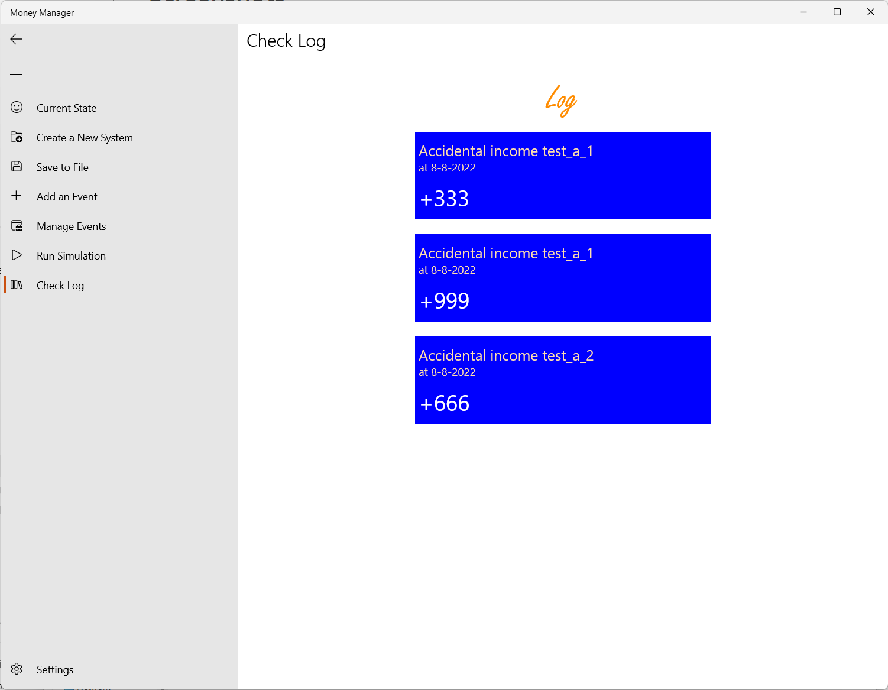This screenshot has width=888, height=690.
Task: Minimize the Money Manager window
Action: coord(803,12)
